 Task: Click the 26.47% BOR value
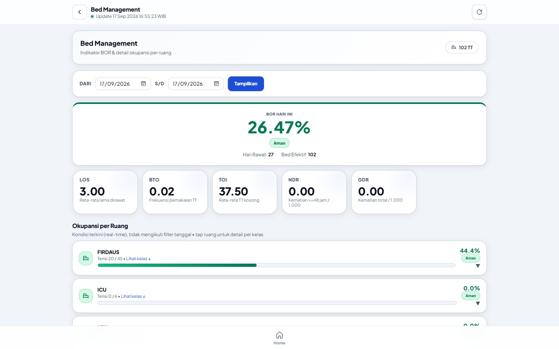279,128
